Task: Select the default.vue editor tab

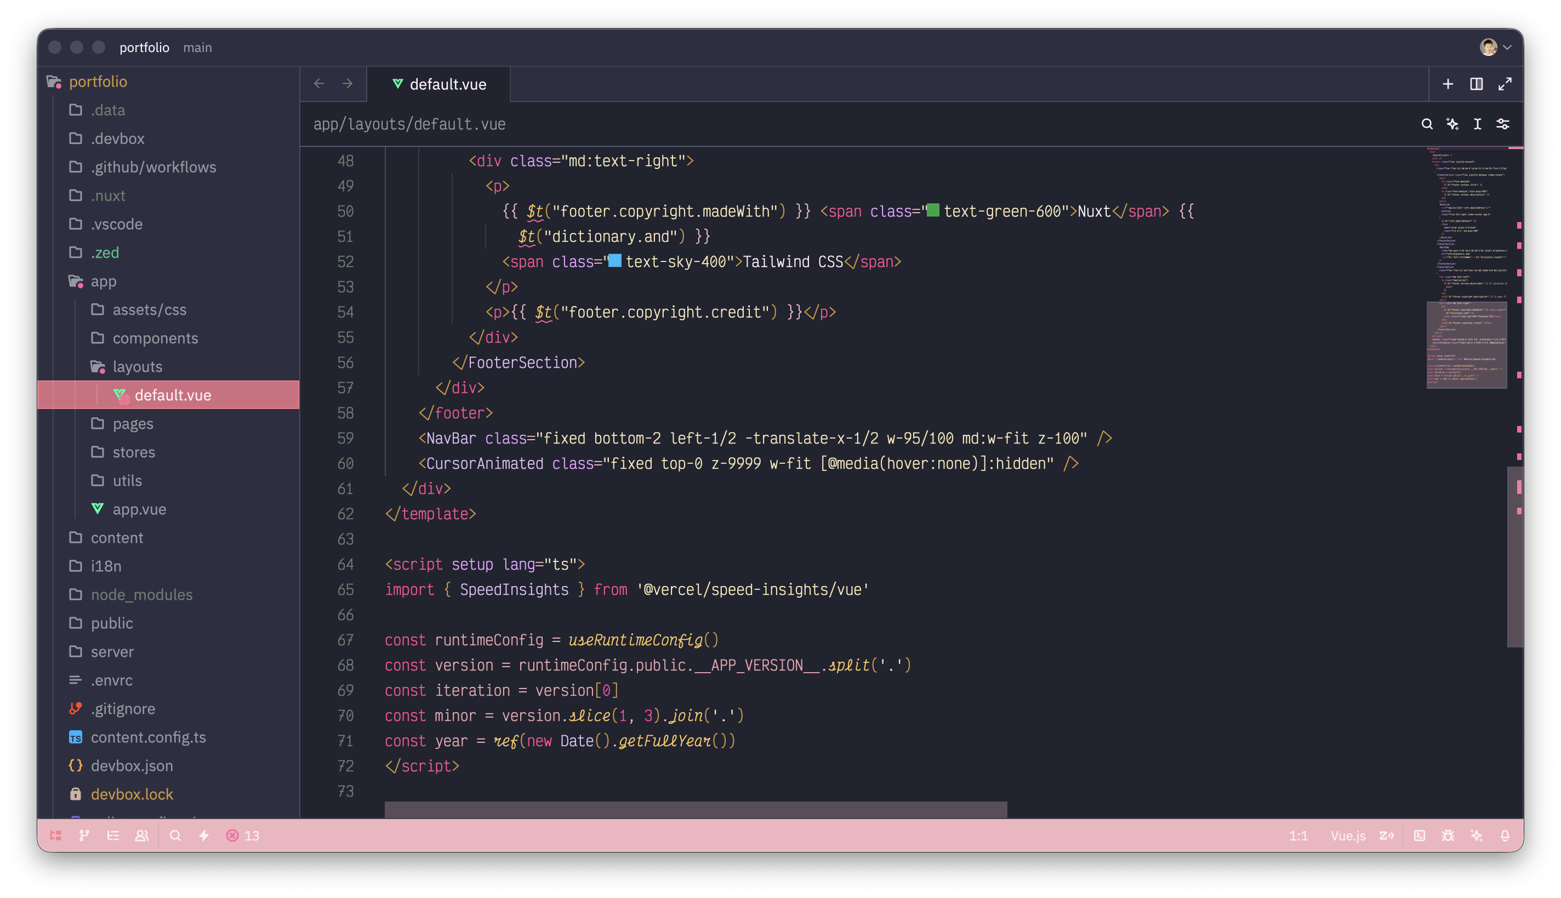Action: point(439,84)
